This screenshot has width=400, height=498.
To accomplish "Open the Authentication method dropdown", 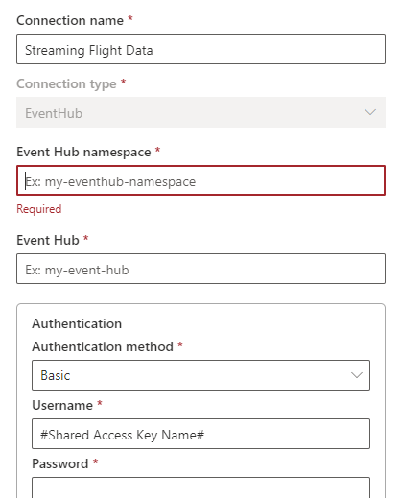I will [200, 375].
